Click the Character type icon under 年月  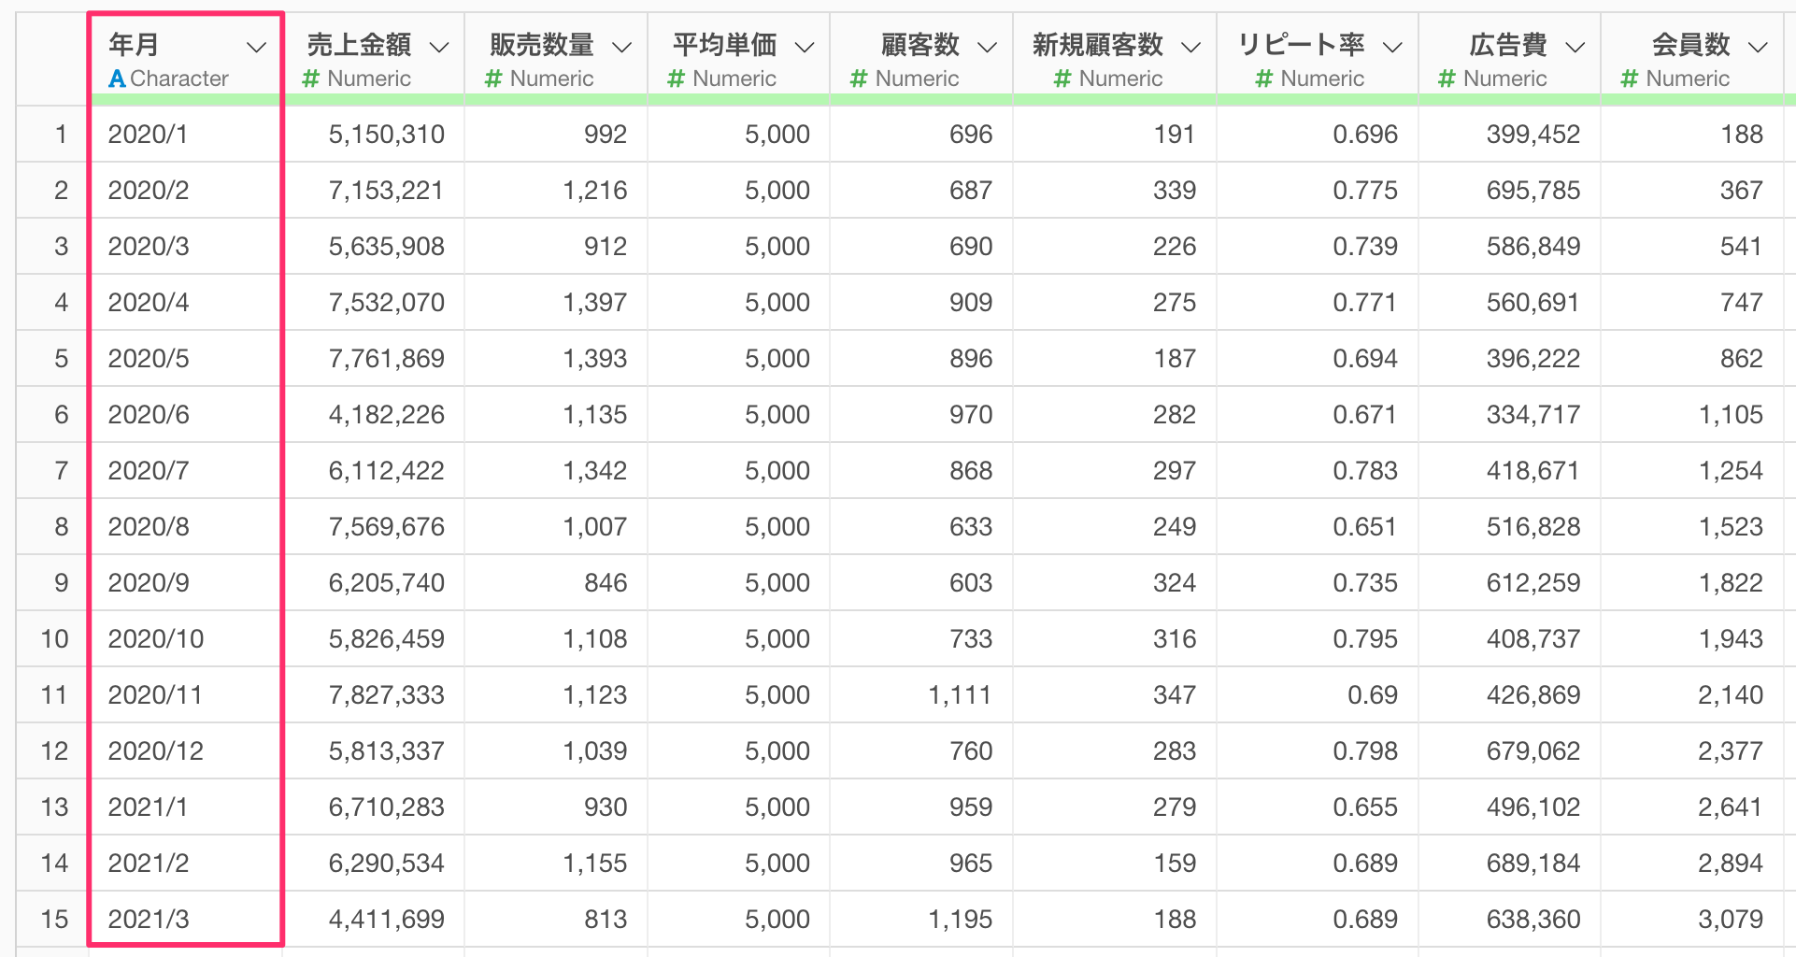117,79
